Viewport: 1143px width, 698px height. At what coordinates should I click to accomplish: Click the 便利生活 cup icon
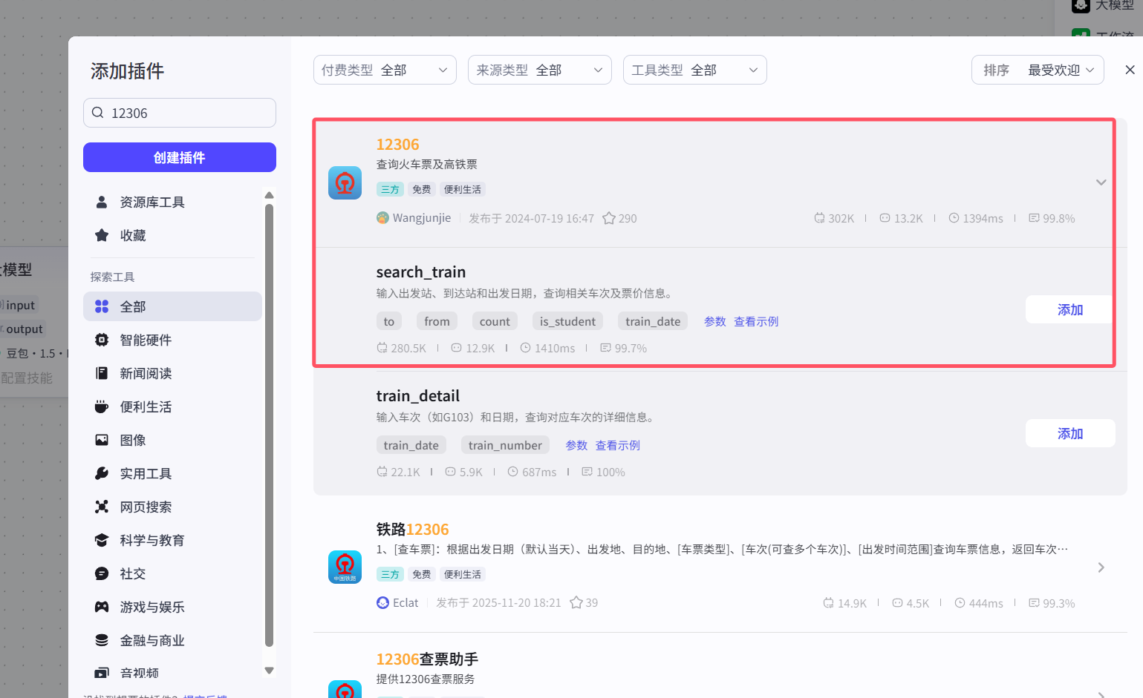102,406
